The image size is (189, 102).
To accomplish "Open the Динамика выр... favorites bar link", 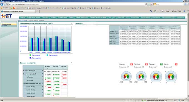I will click(x=101, y=8).
